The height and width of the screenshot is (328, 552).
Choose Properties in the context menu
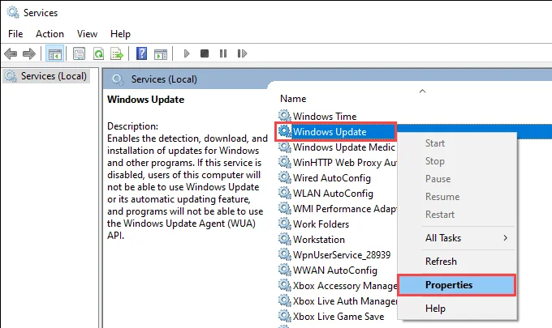(457, 285)
